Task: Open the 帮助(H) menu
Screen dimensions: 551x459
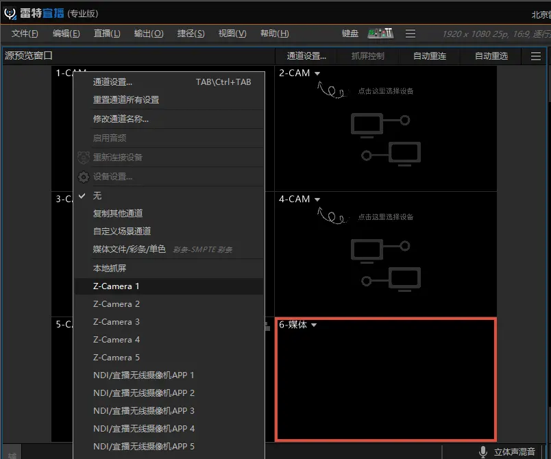Action: coord(274,34)
